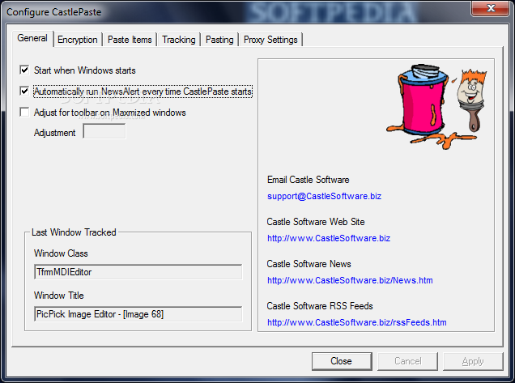The width and height of the screenshot is (515, 383).
Task: Open the Pasting tab
Action: 219,40
